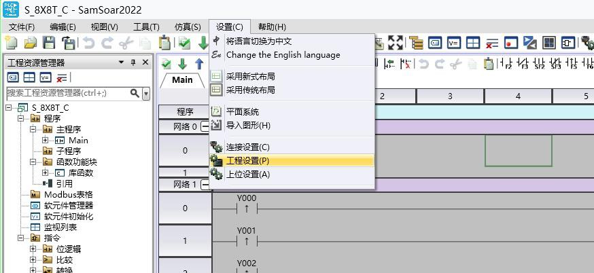594x273 pixels.
Task: Expand the Main program tree node
Action: pos(46,141)
